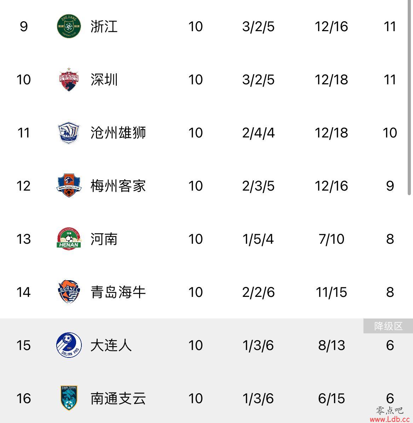The height and width of the screenshot is (423, 413).
Task: Select rank number 13 for 河南
Action: pyautogui.click(x=24, y=239)
